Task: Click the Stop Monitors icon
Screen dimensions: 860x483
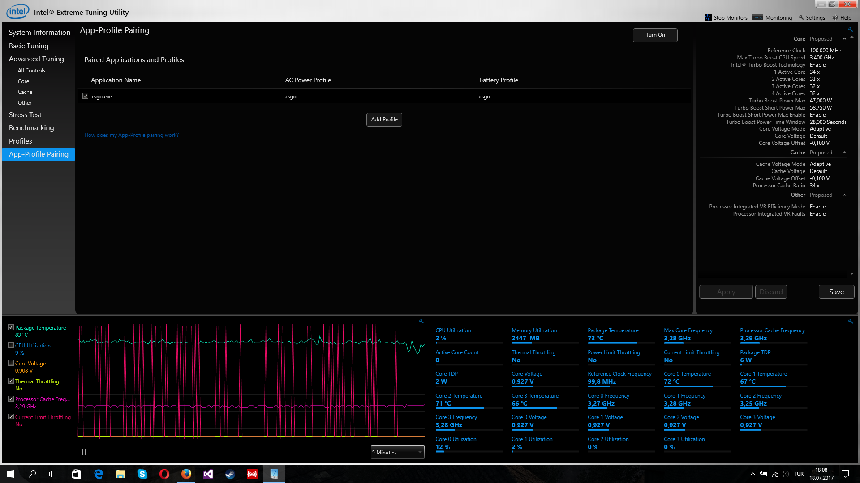Action: pyautogui.click(x=708, y=17)
